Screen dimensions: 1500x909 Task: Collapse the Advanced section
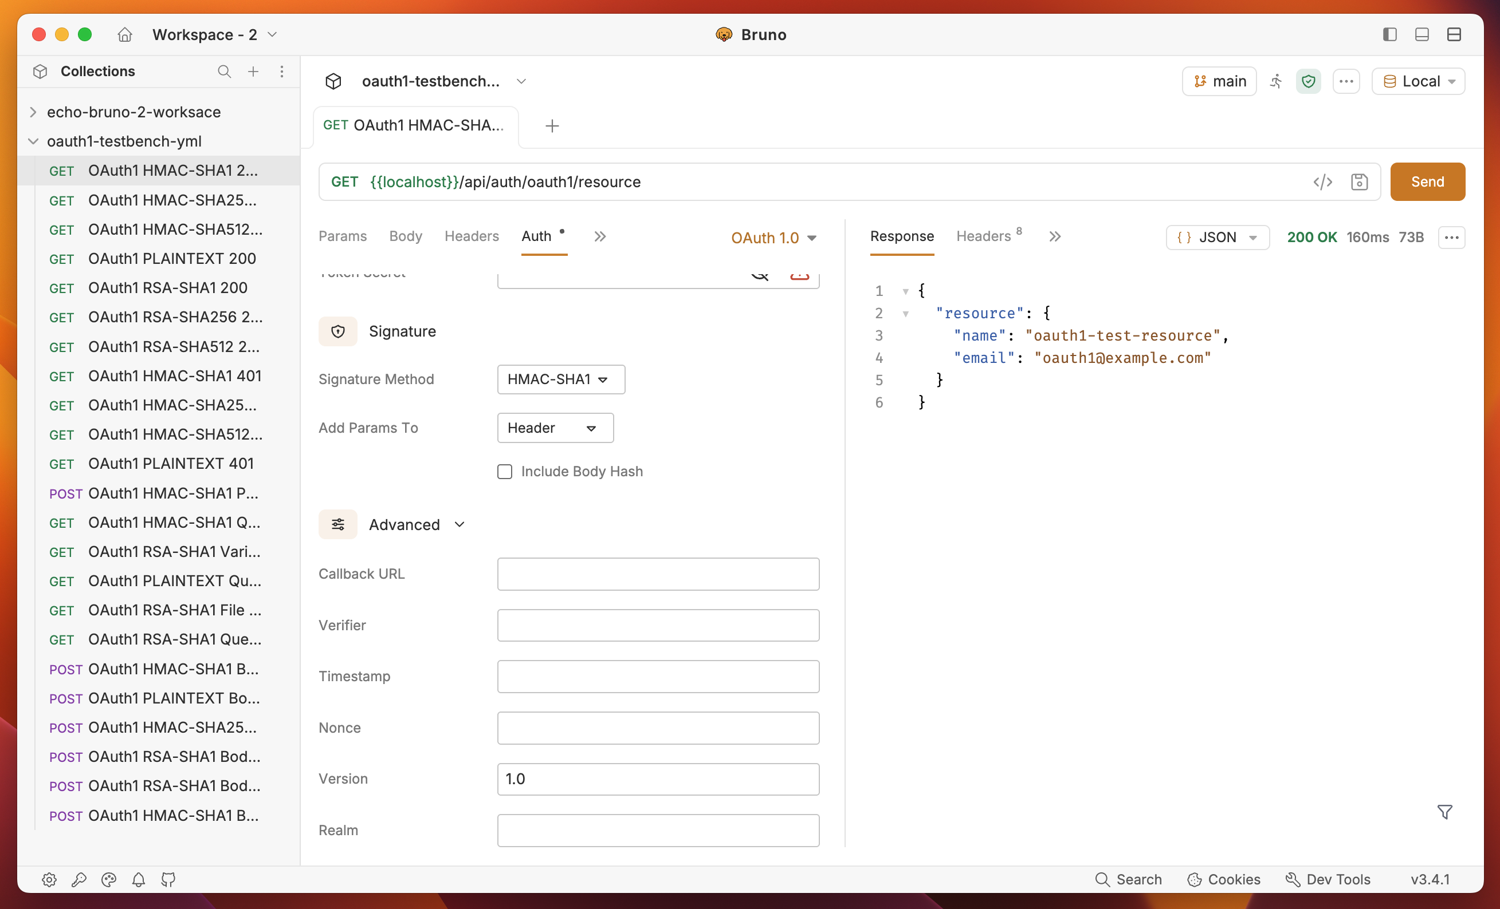(460, 524)
